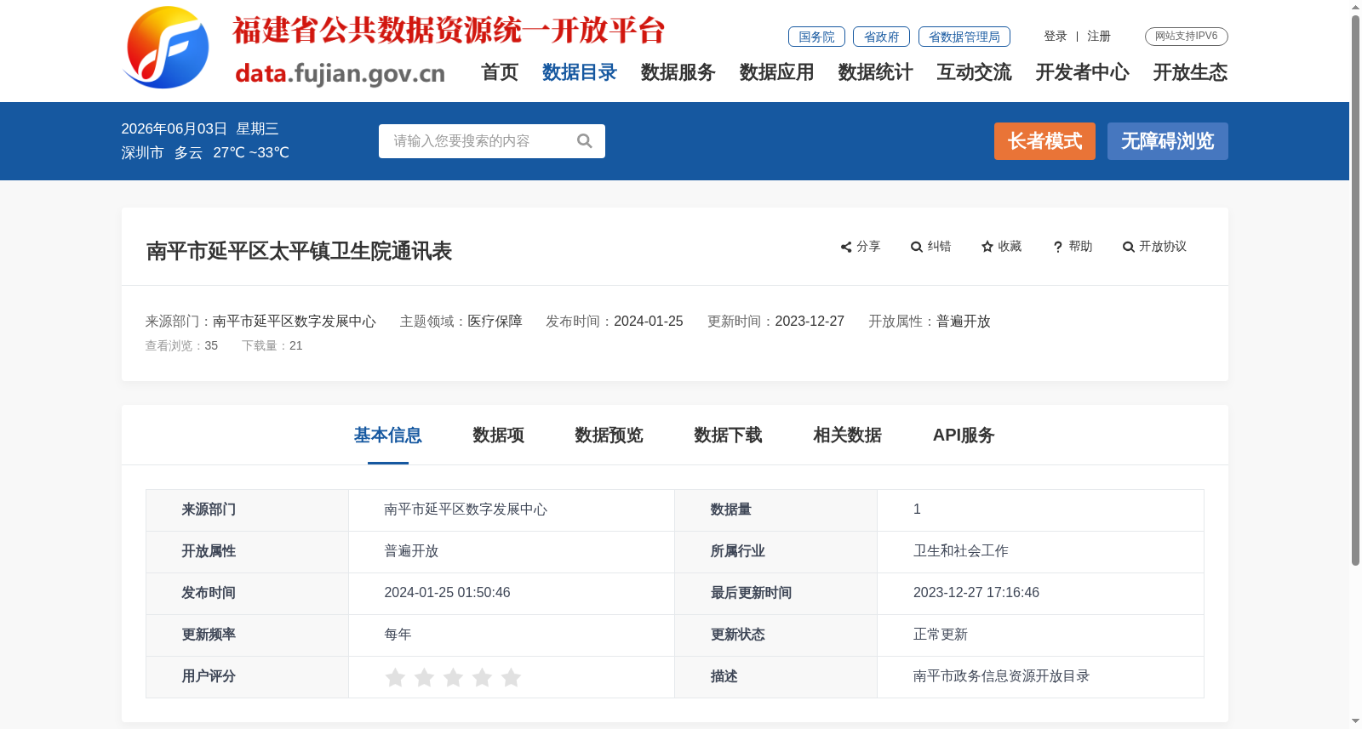Open the 开发者中心 menu item
The image size is (1362, 729).
pyautogui.click(x=1083, y=72)
